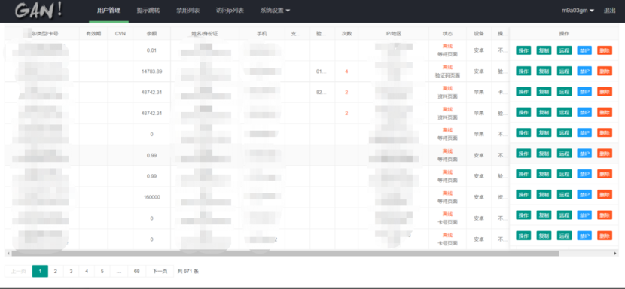Select page 5 in pagination
This screenshot has width=625, height=289.
[102, 271]
